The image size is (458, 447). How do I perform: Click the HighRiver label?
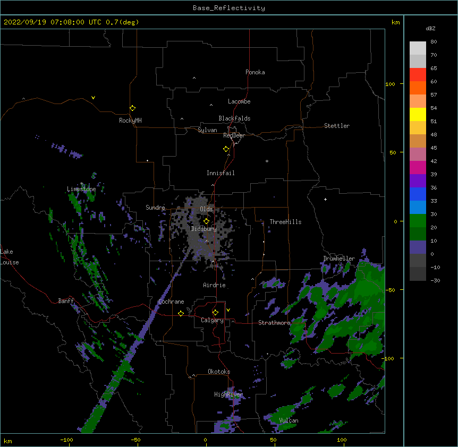click(228, 394)
